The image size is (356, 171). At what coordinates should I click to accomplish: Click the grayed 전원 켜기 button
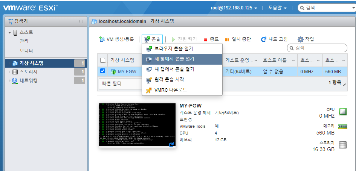pyautogui.click(x=184, y=39)
